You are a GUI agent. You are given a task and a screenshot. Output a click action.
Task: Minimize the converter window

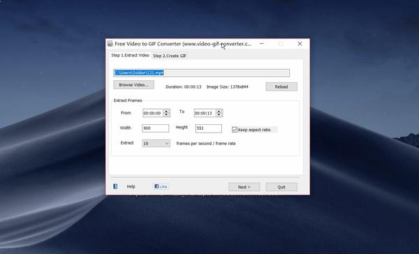coord(262,43)
